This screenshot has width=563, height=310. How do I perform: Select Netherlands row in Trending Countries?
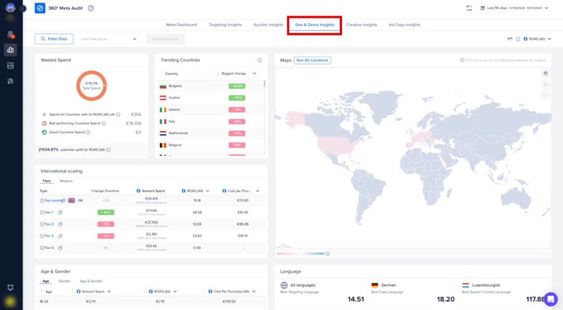(x=211, y=133)
